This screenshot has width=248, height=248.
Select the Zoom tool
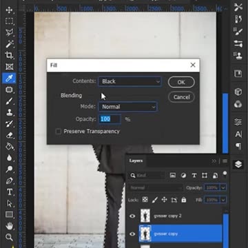click(9, 237)
